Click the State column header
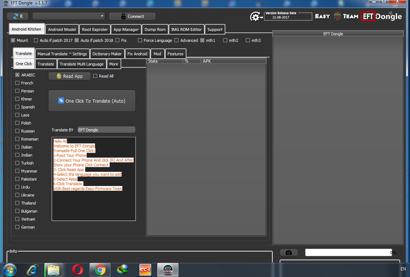Image resolution: width=410 pixels, height=277 pixels. pyautogui.click(x=165, y=61)
